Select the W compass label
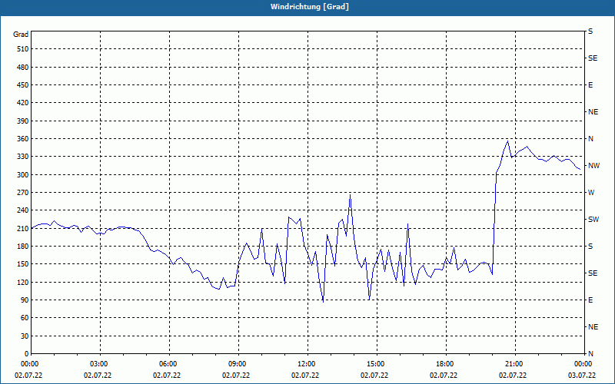 591,193
